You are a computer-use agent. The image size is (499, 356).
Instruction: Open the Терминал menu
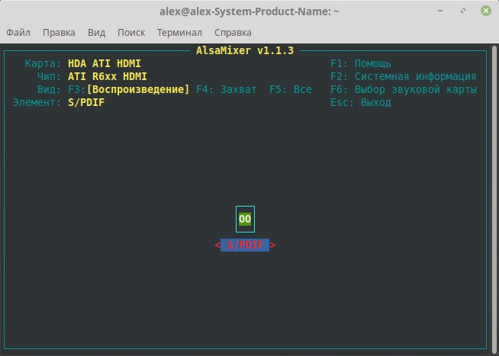tap(179, 33)
